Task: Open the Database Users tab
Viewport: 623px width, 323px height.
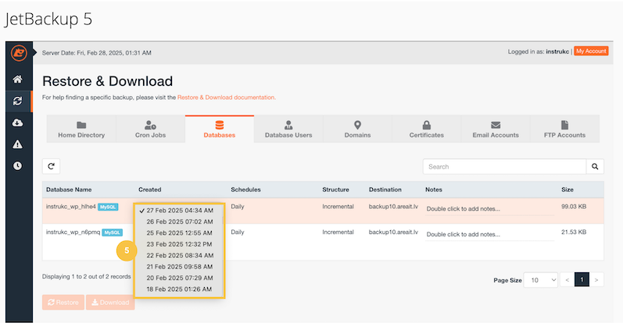Action: [288, 130]
